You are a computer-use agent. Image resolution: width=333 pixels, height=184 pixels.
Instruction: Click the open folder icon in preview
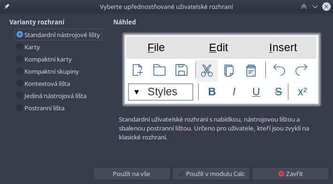point(159,70)
